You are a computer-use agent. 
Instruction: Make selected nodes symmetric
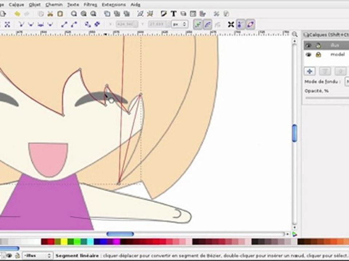click(x=40, y=24)
